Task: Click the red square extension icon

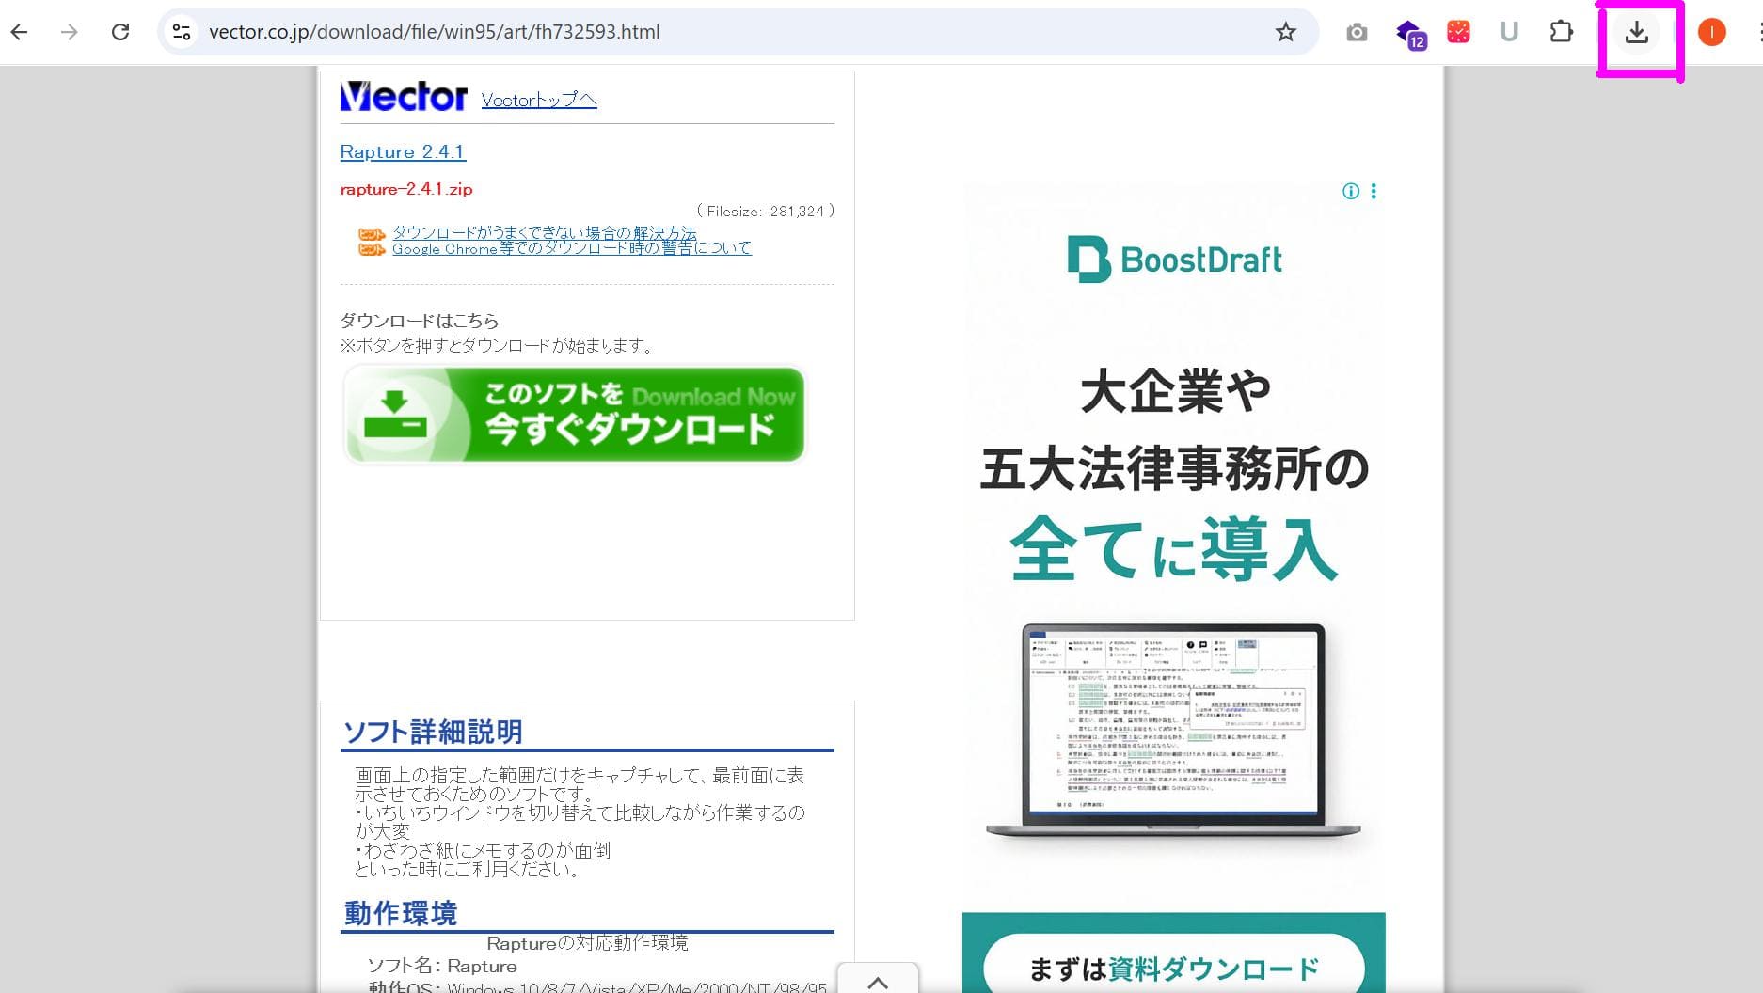Action: [1458, 32]
